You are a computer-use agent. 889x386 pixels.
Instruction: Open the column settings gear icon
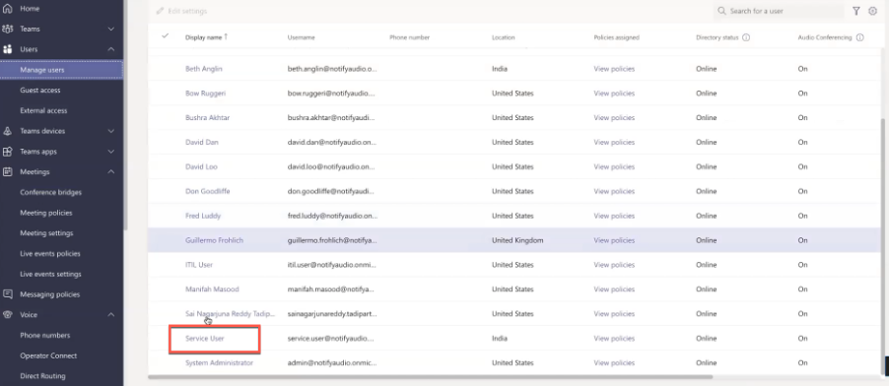(872, 11)
